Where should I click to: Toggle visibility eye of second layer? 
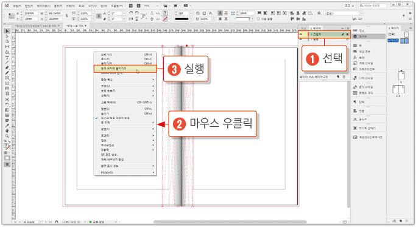301,39
